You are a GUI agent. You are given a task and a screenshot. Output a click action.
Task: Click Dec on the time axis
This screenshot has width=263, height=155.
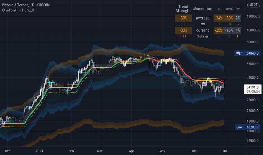click(8, 151)
